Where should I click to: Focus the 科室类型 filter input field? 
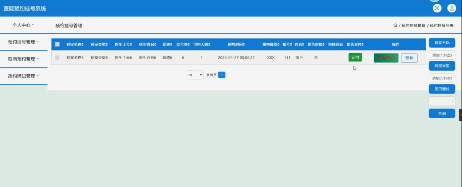[442, 78]
